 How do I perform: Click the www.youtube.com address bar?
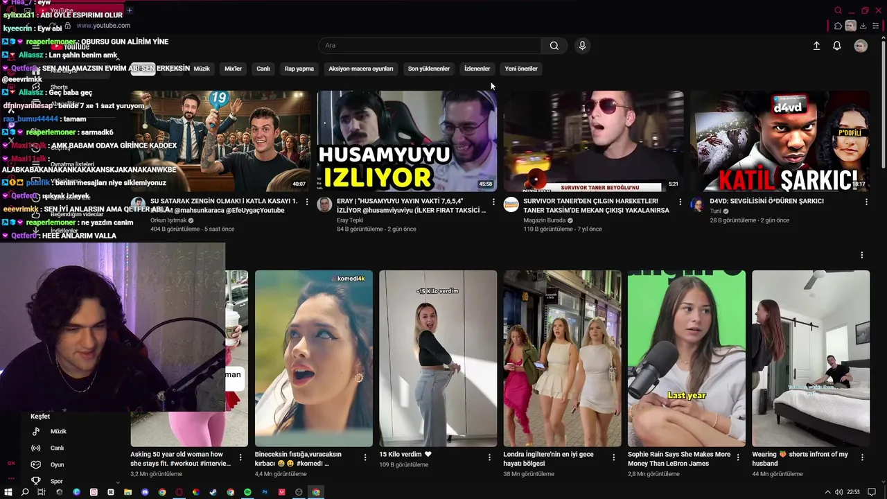point(103,26)
